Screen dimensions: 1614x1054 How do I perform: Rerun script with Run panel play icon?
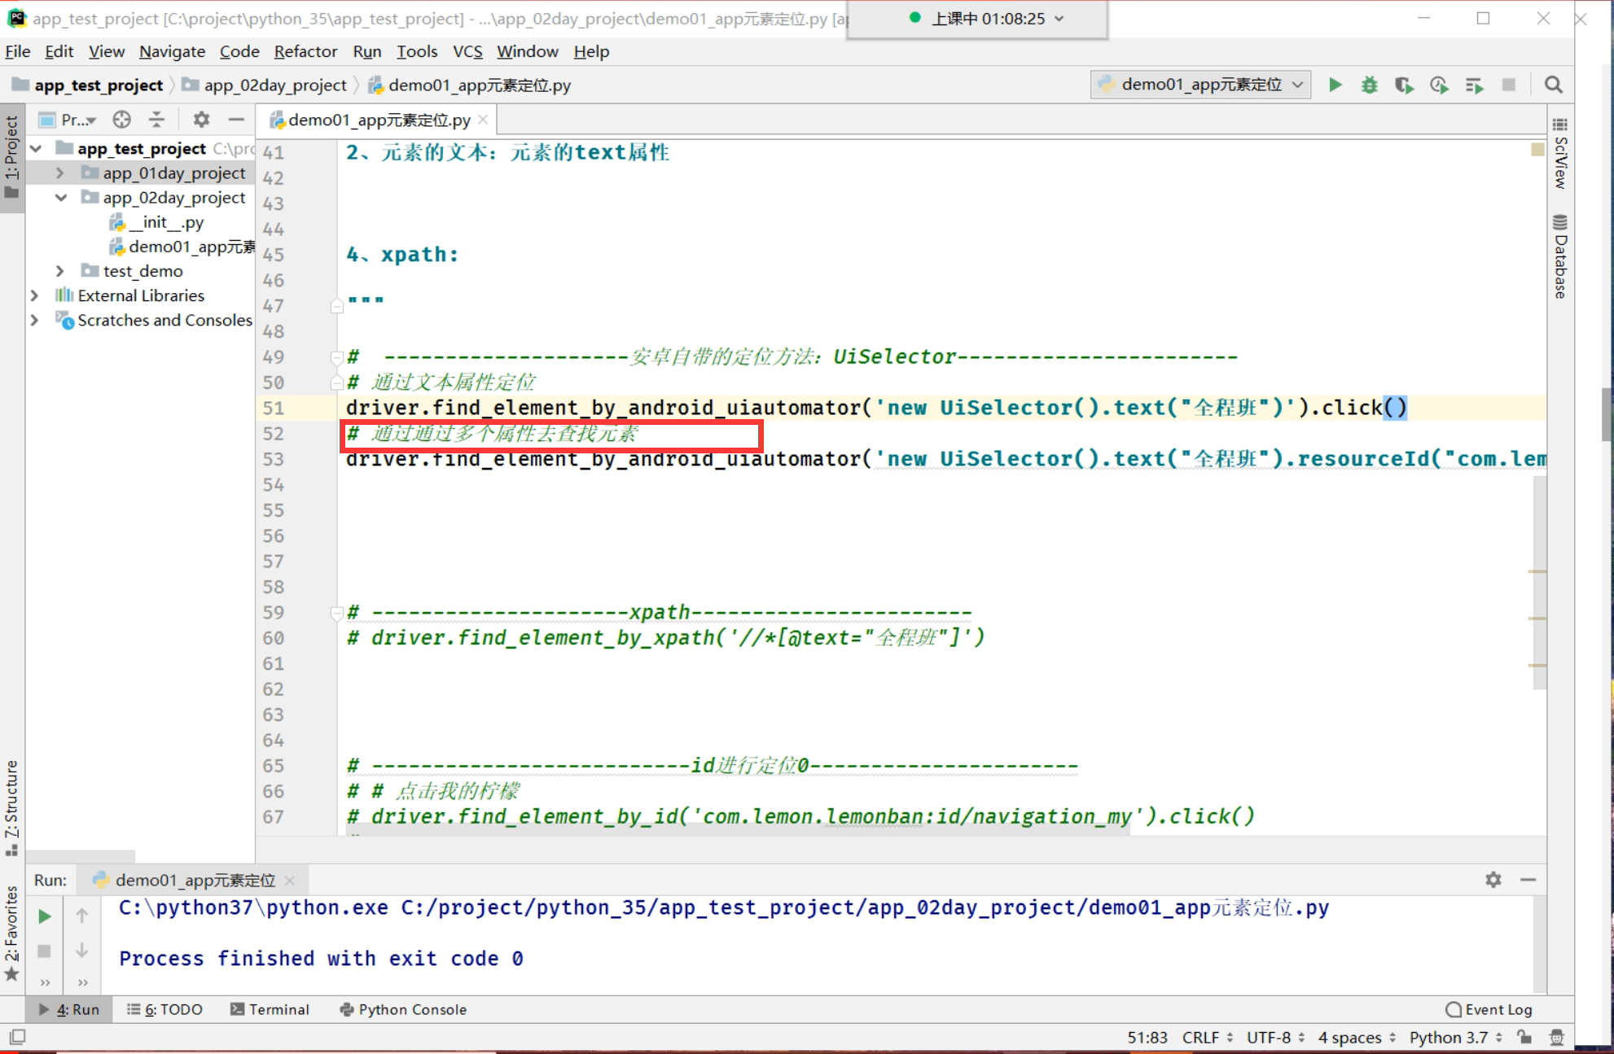(x=45, y=916)
